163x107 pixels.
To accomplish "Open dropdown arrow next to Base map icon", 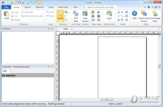I will coord(95,12).
